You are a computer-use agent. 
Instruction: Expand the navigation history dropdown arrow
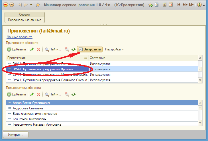[x=31, y=5]
